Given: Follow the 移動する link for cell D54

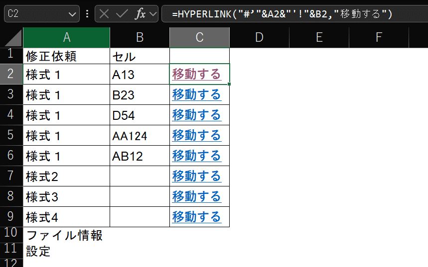Looking at the screenshot, I should click(196, 115).
